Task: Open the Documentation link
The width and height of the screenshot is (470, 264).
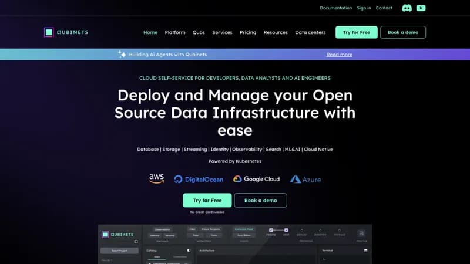Action: pos(335,8)
